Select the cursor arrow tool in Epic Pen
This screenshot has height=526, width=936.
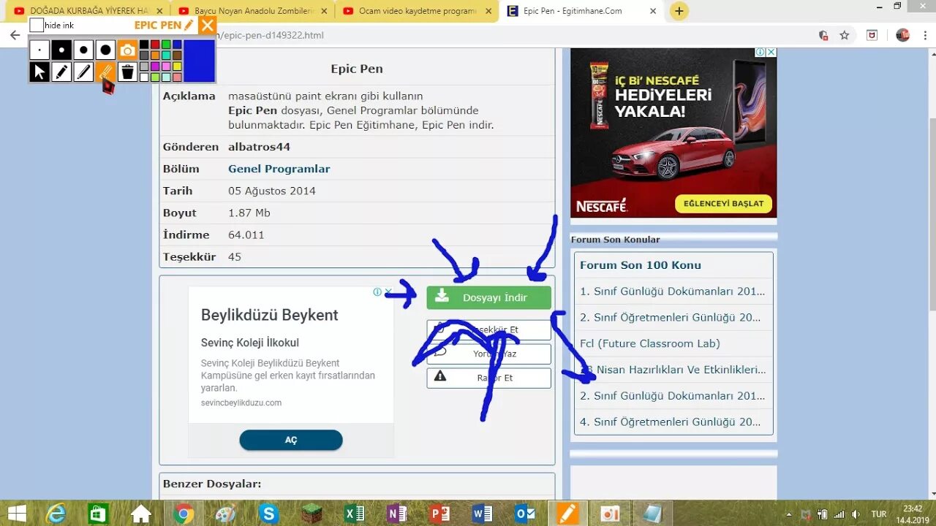[x=39, y=72]
